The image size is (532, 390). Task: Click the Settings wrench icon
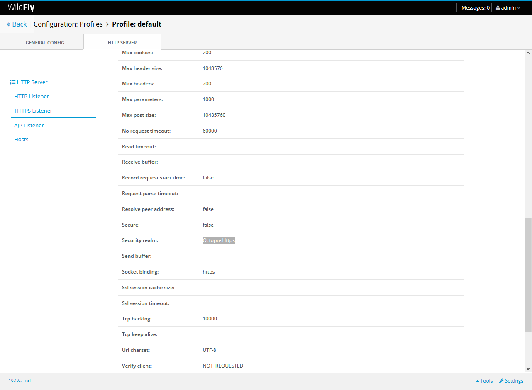pyautogui.click(x=501, y=381)
